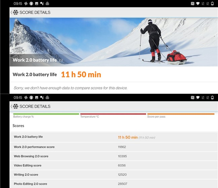Tap the triangle notification icon in the bottom status bar
The image size is (218, 188).
[x=47, y=98]
